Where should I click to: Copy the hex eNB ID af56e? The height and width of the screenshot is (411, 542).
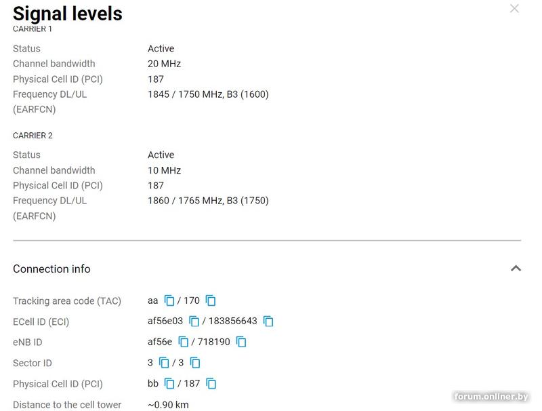tap(183, 342)
